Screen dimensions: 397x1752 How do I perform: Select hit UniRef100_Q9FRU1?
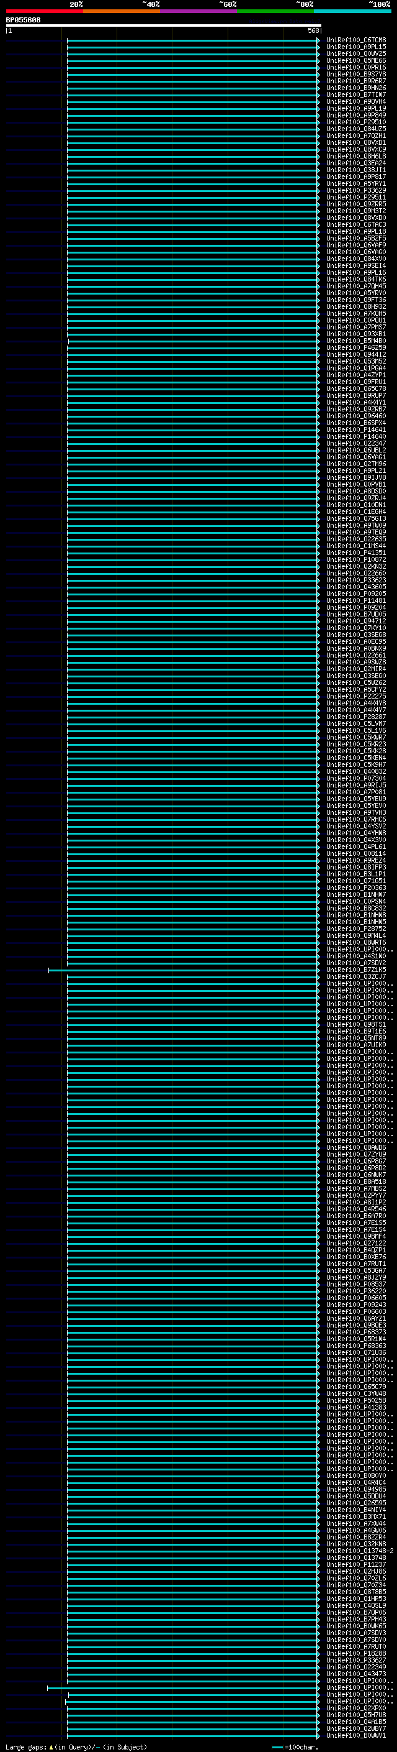point(355,382)
